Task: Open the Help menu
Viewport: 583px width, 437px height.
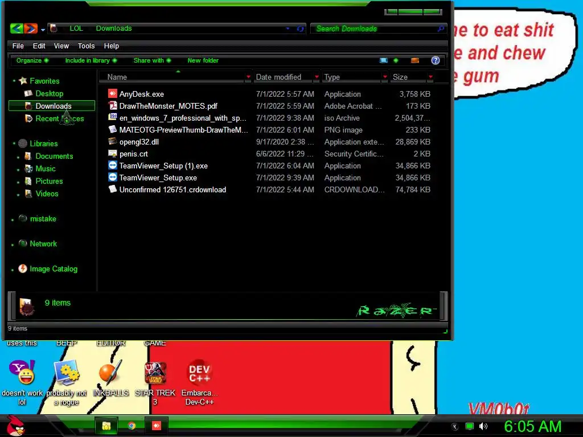Action: pos(111,46)
